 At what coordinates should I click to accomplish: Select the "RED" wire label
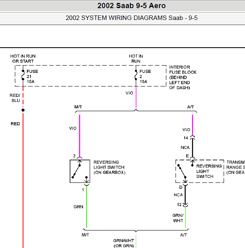click(15, 124)
